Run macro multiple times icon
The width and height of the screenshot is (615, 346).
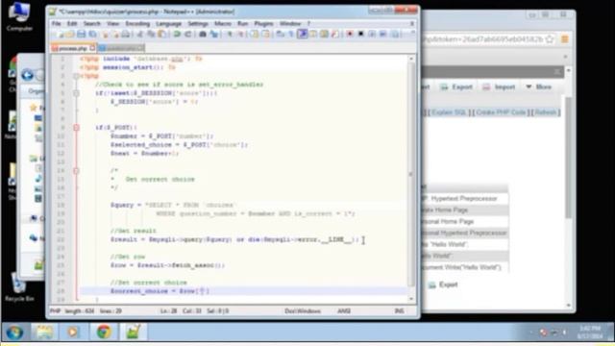[x=383, y=35]
